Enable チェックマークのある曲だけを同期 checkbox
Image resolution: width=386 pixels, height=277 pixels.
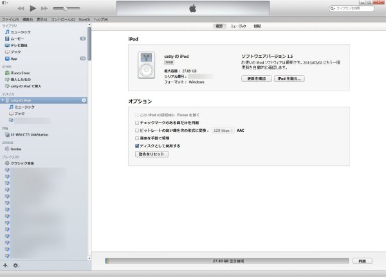point(137,123)
